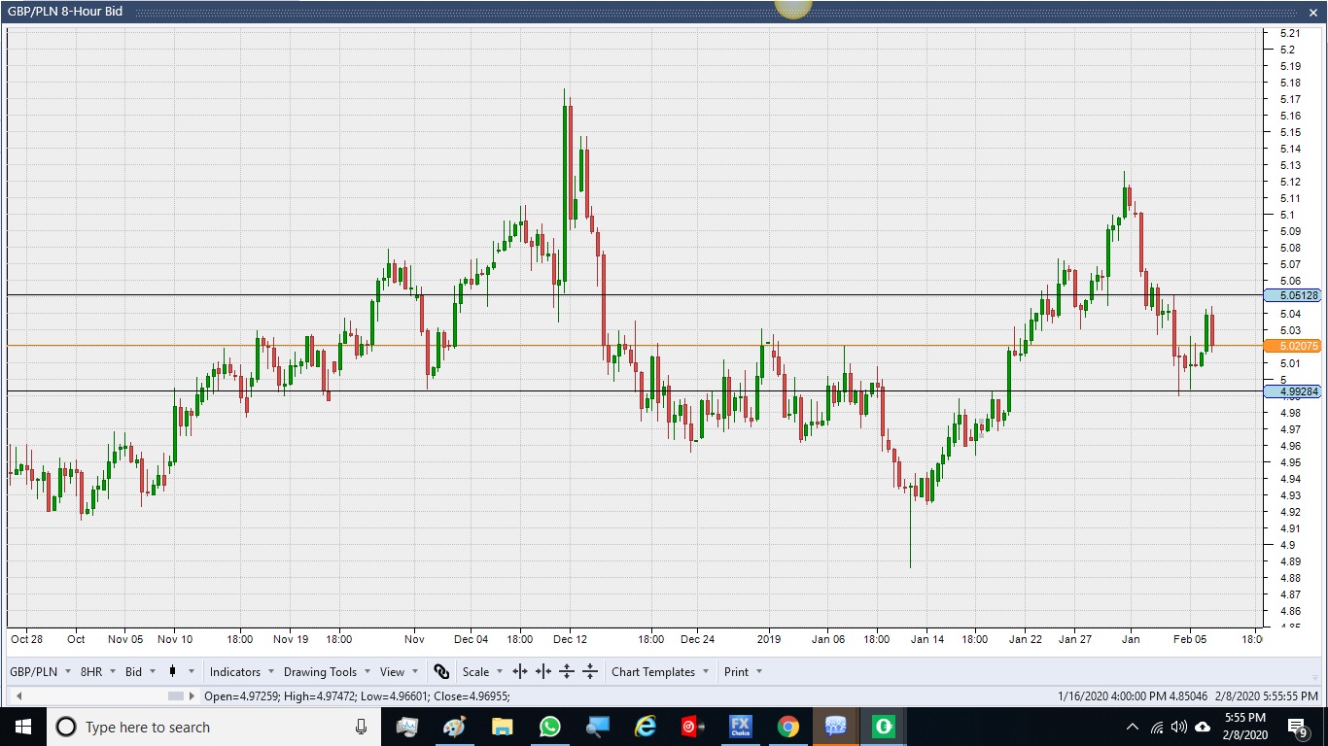Open Internet Explorer from taskbar

[645, 727]
